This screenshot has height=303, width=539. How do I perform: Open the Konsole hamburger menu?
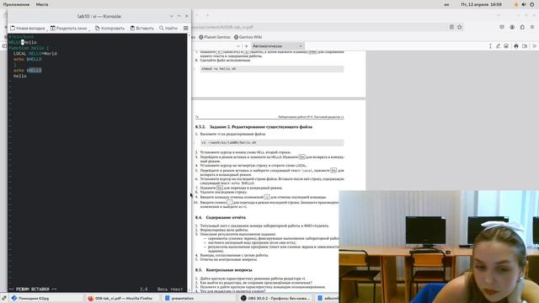pos(185,28)
